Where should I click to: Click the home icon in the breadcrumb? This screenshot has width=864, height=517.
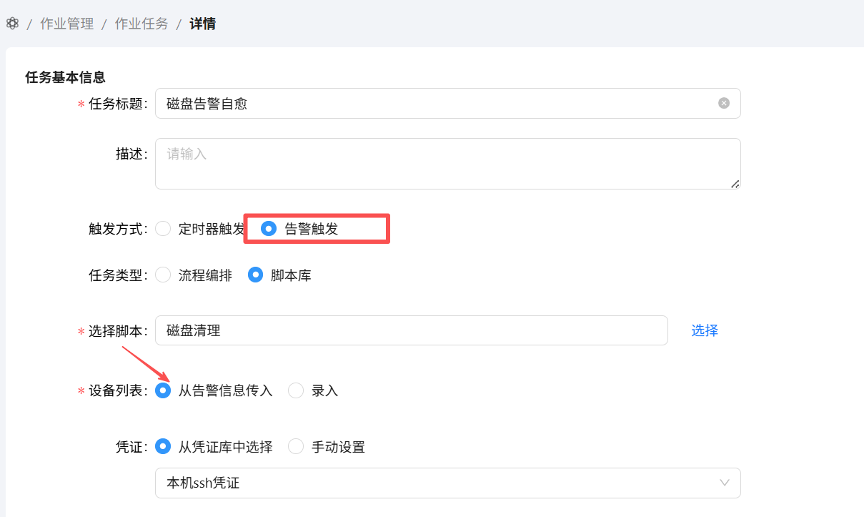(12, 24)
